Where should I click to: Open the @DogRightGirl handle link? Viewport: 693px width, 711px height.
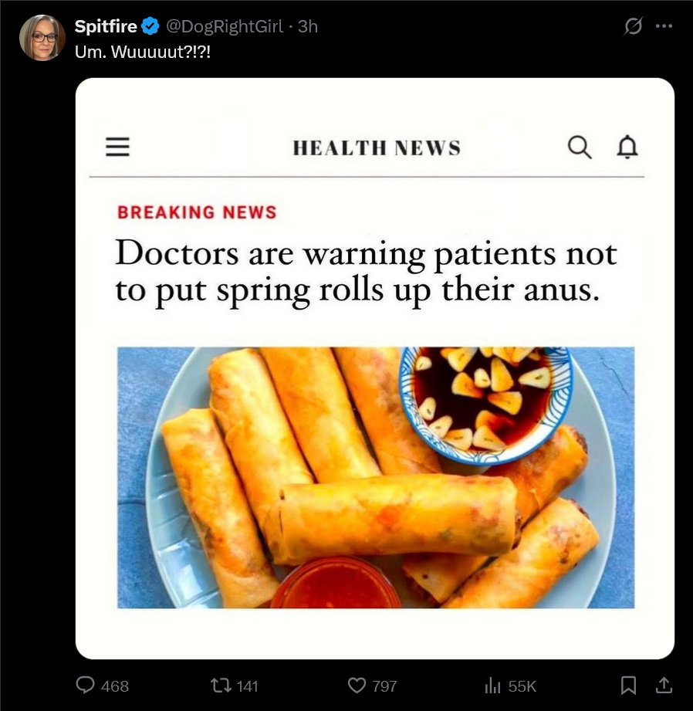point(225,26)
